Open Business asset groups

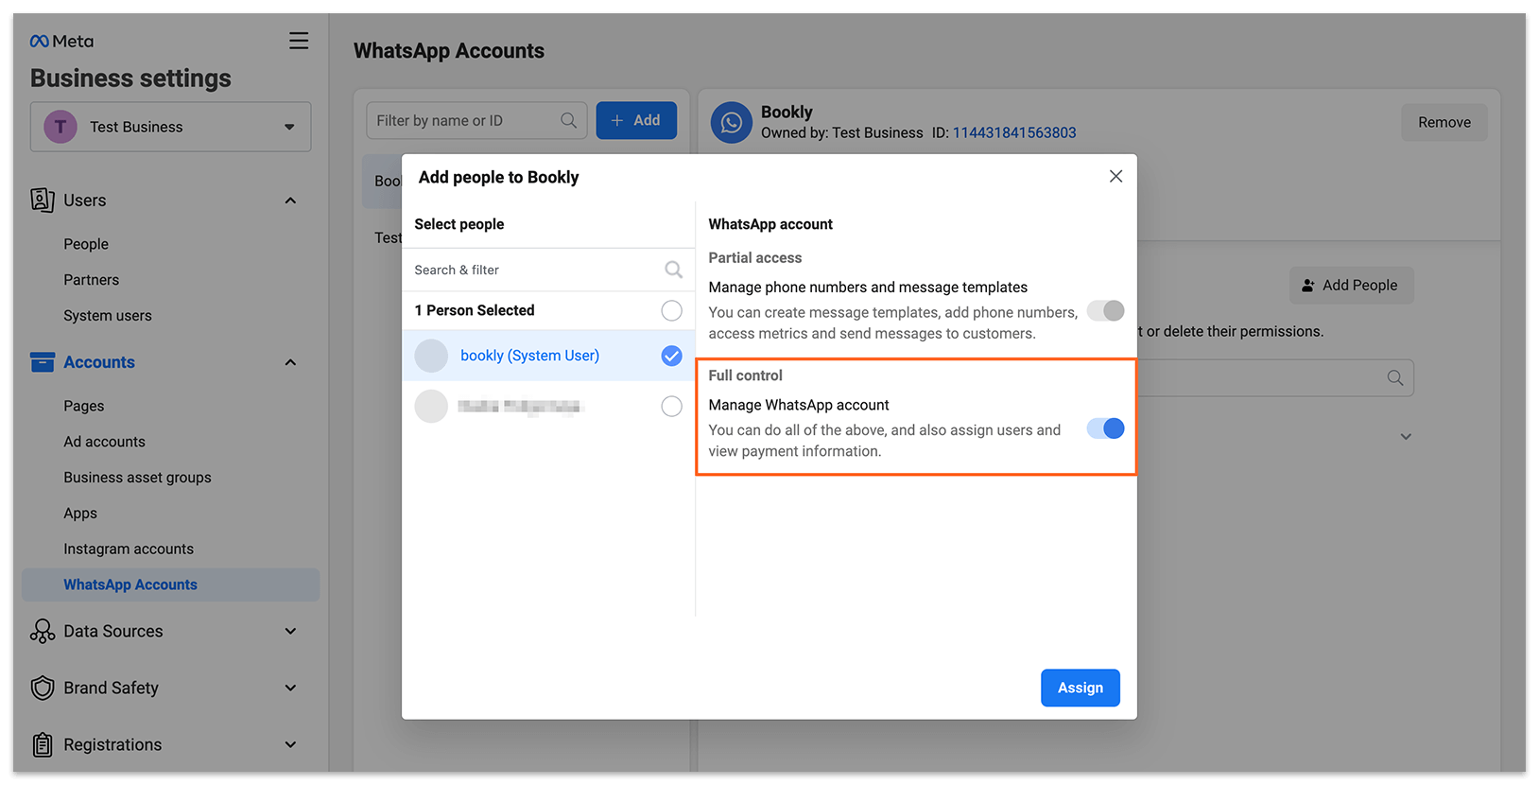(138, 478)
